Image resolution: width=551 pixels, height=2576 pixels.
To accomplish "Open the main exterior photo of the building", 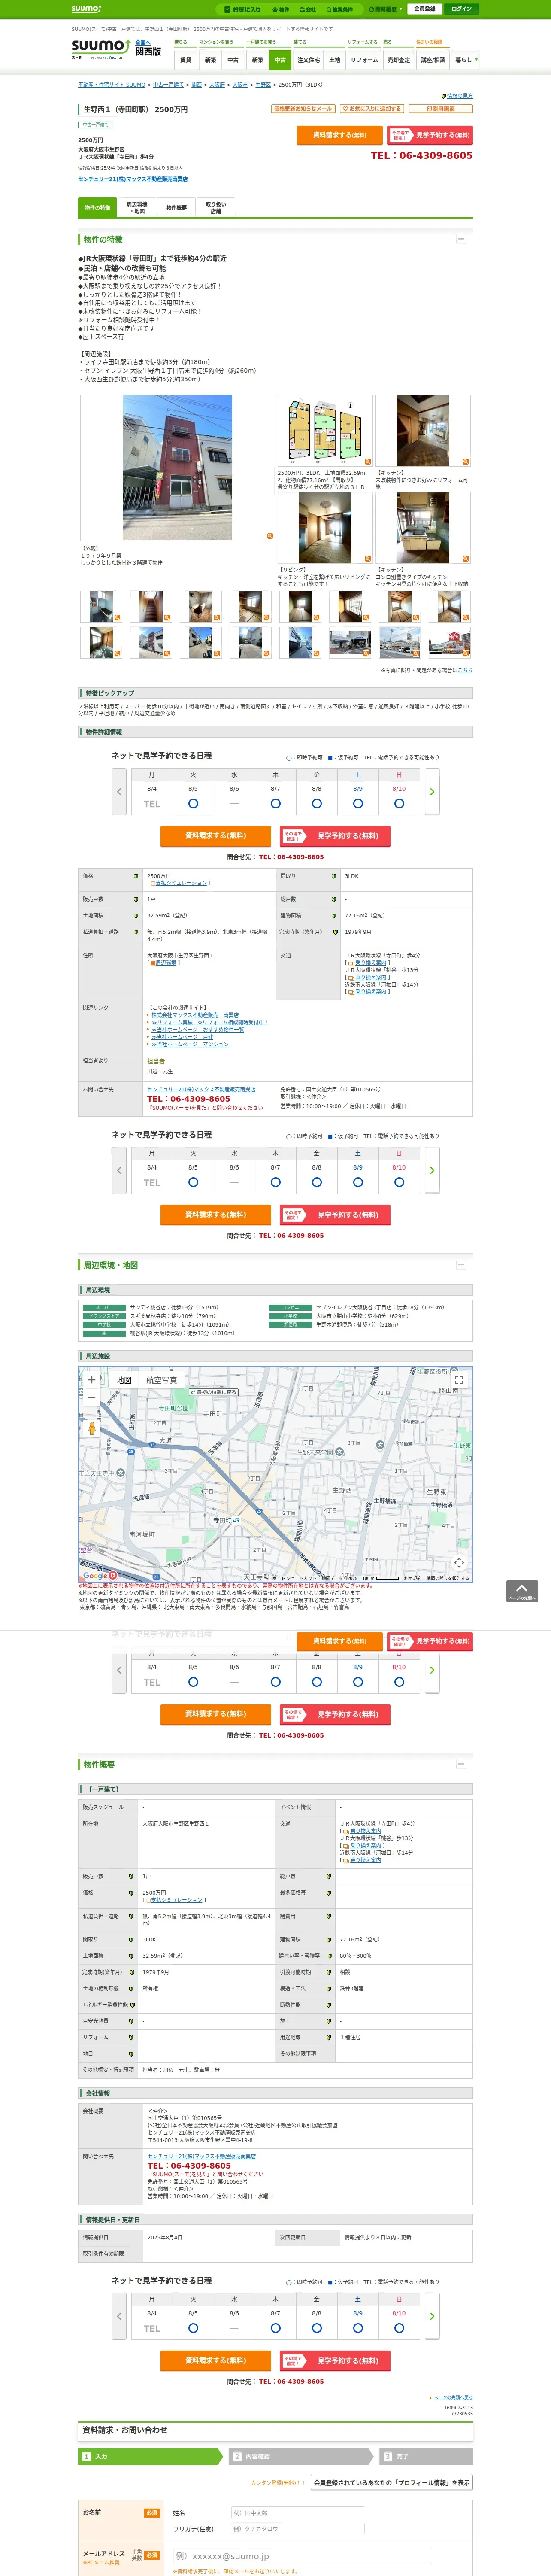I will (177, 468).
